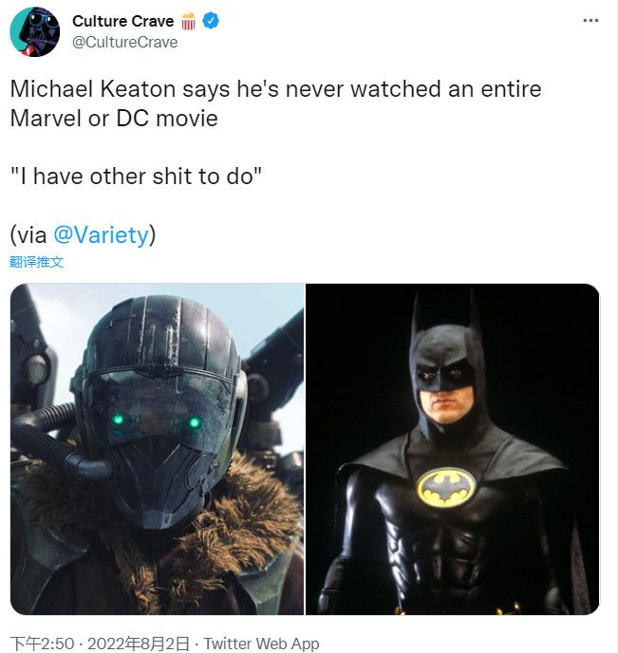Open the Twitter Web App source link
The width and height of the screenshot is (618, 653).
click(x=261, y=644)
